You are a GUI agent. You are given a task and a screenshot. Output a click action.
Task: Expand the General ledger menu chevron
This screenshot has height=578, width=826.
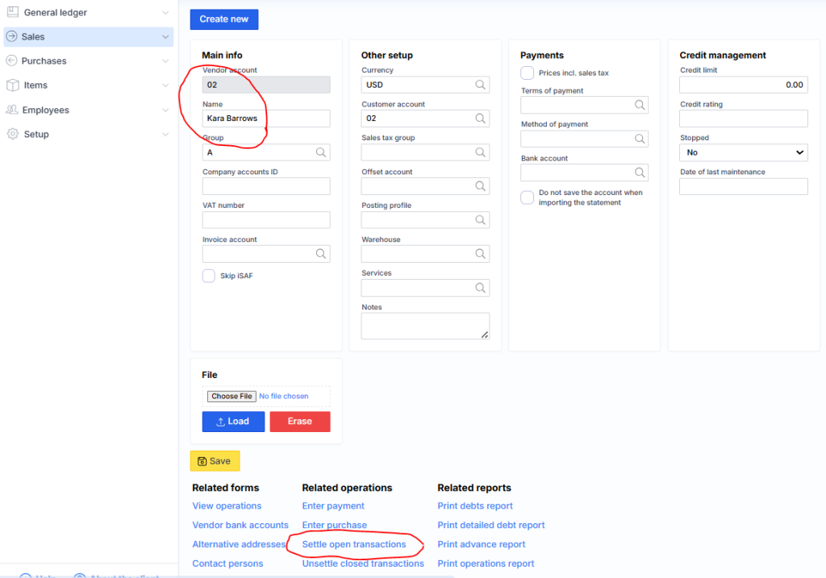tap(165, 13)
